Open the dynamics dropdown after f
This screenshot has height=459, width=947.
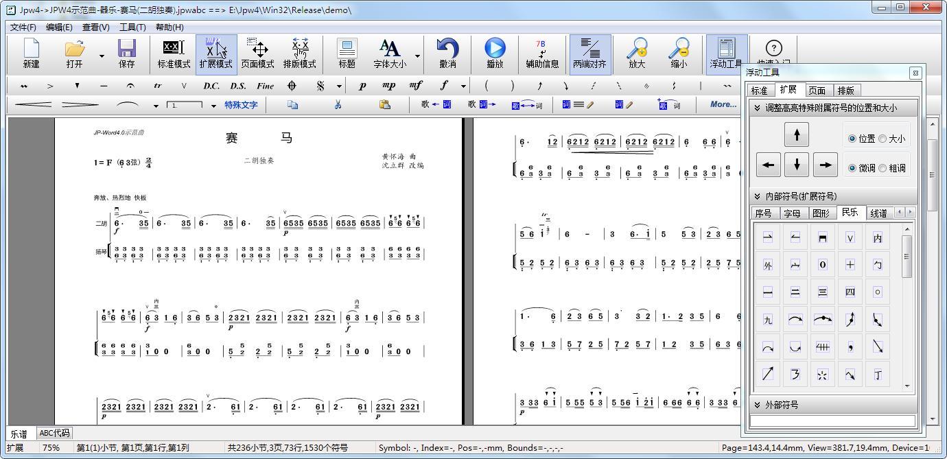click(x=463, y=86)
